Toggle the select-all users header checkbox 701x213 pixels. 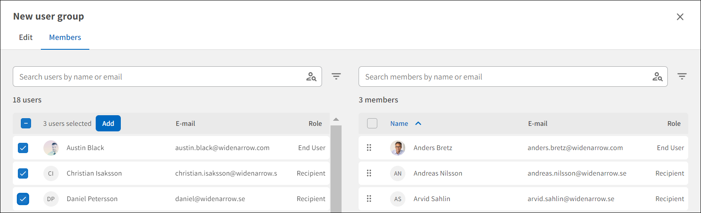point(26,124)
